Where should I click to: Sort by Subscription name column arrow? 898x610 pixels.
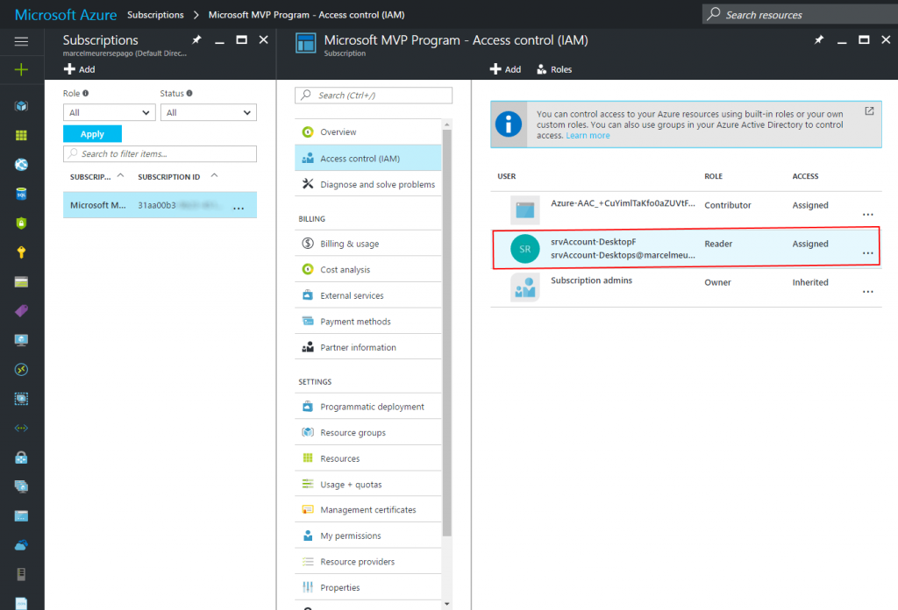[120, 175]
